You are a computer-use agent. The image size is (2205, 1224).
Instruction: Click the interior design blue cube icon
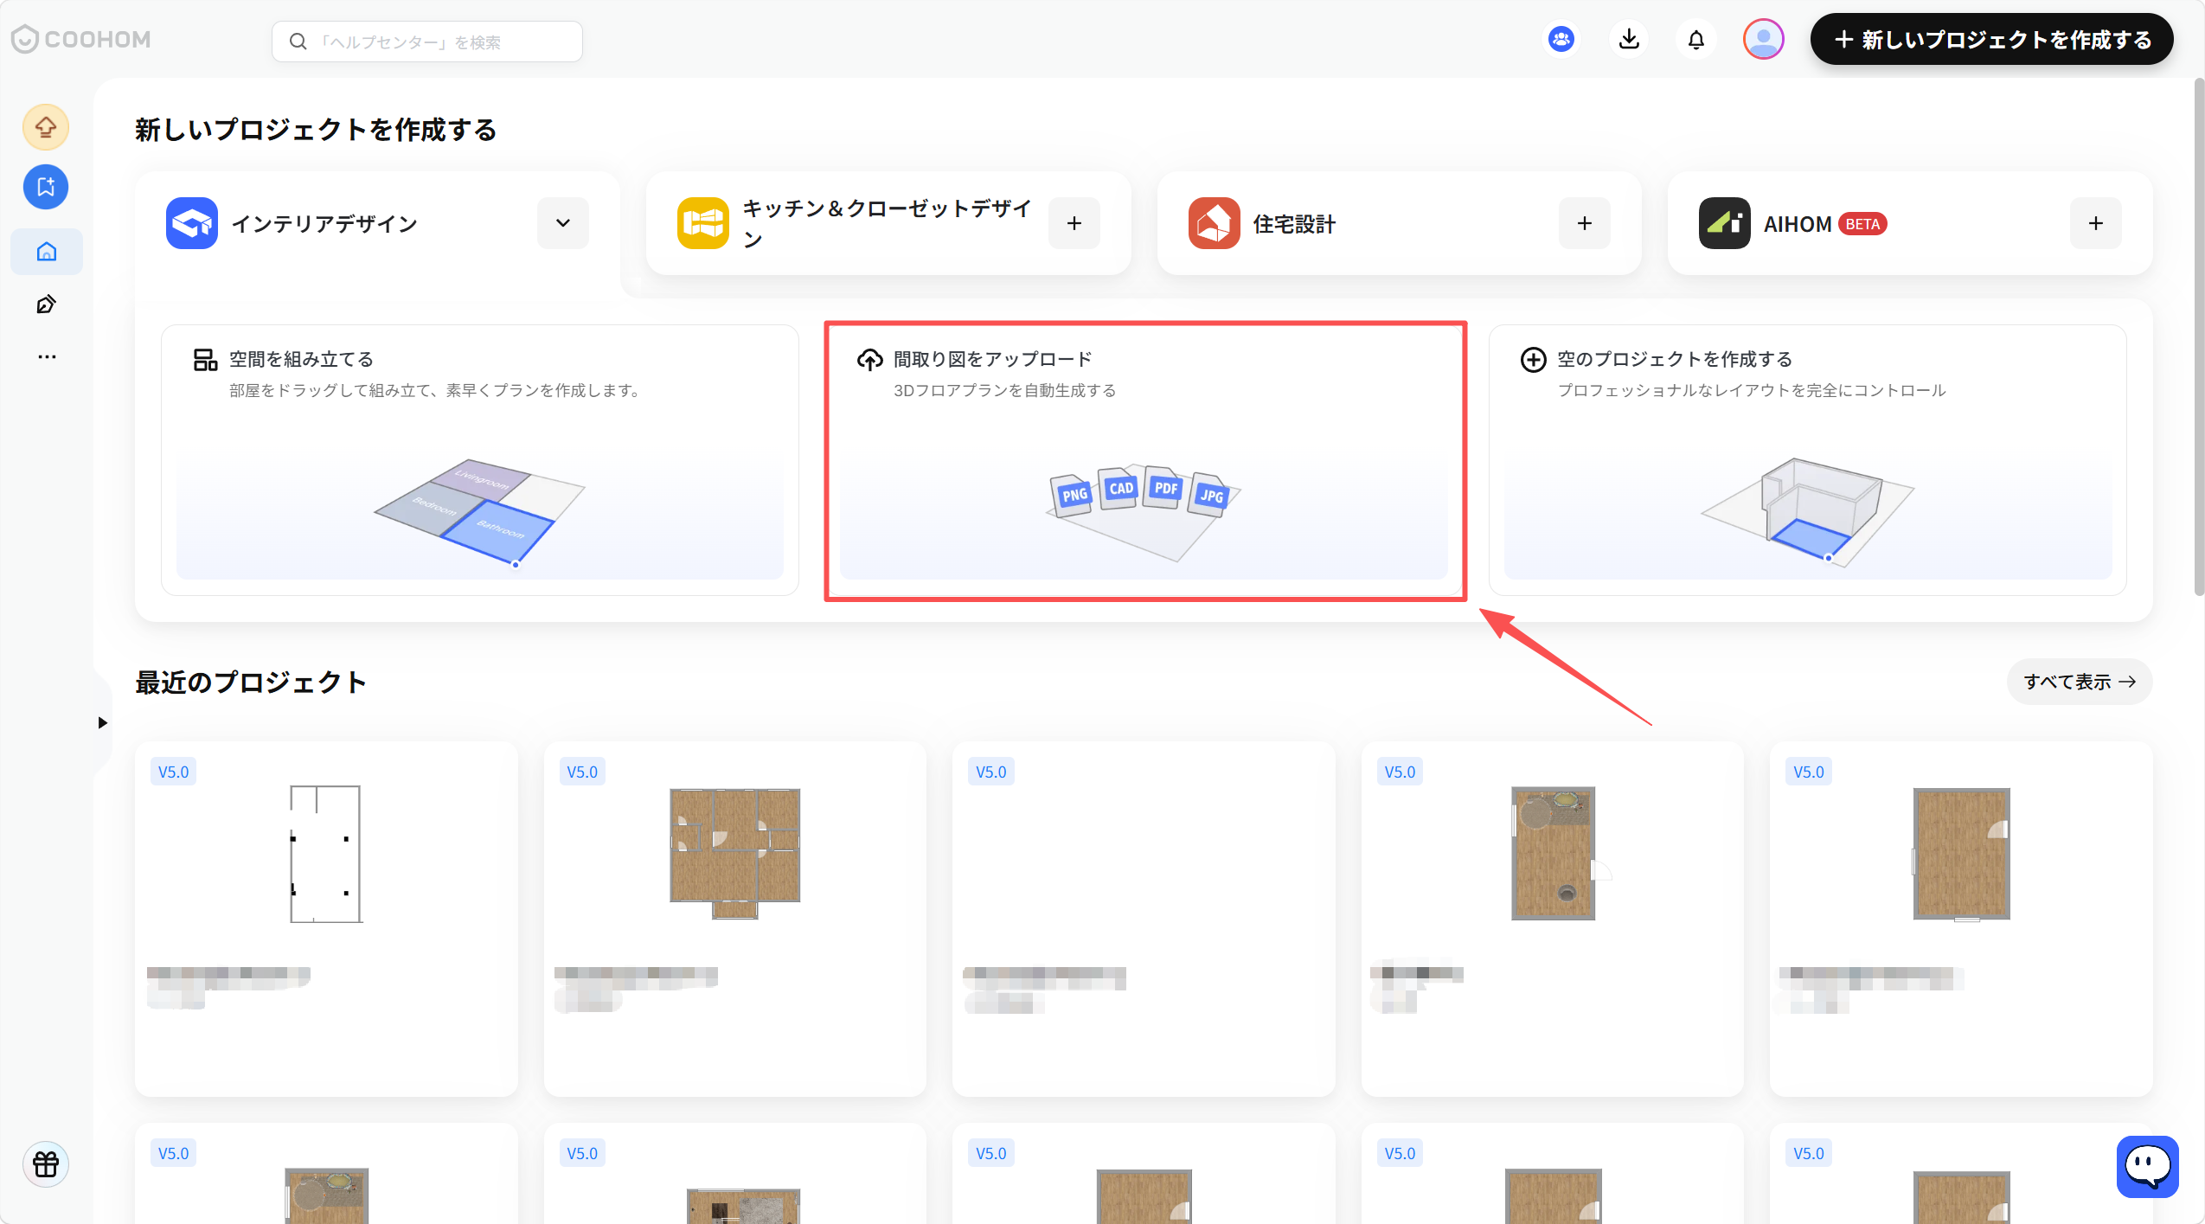point(192,223)
